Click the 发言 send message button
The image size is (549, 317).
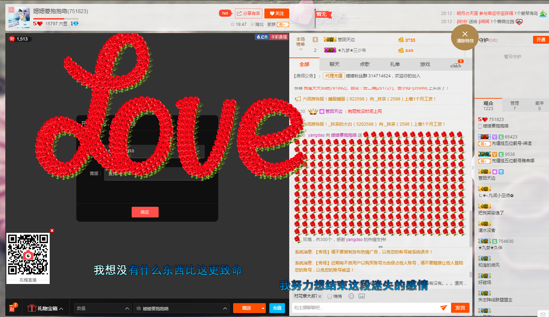460,308
